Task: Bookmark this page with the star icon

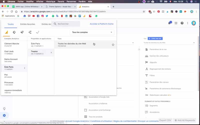Action: [x=144, y=11]
